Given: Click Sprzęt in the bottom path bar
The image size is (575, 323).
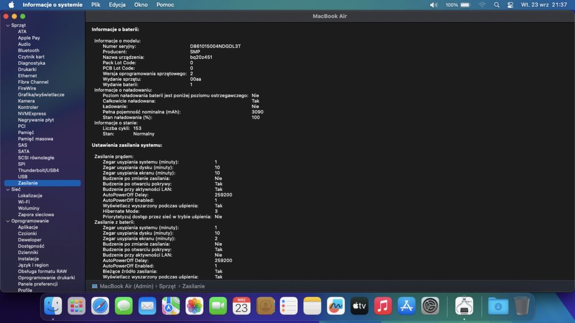Looking at the screenshot, I should [167, 286].
